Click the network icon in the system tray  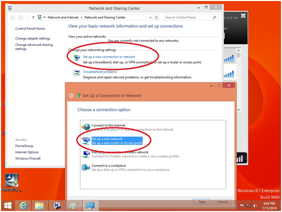[249, 205]
